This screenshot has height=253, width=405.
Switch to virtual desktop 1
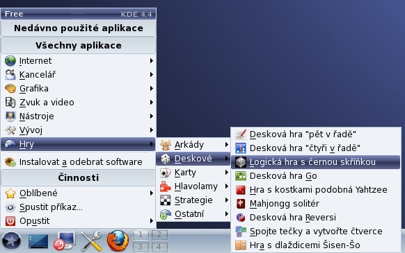pos(141,235)
